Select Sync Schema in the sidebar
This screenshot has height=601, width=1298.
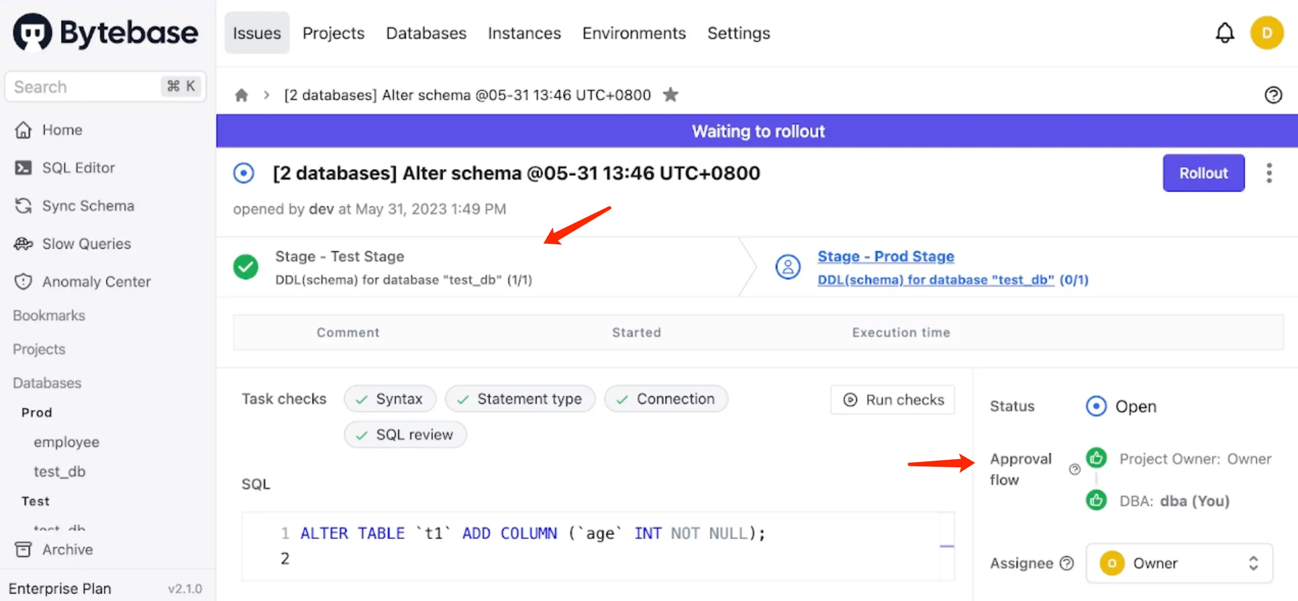click(x=89, y=206)
